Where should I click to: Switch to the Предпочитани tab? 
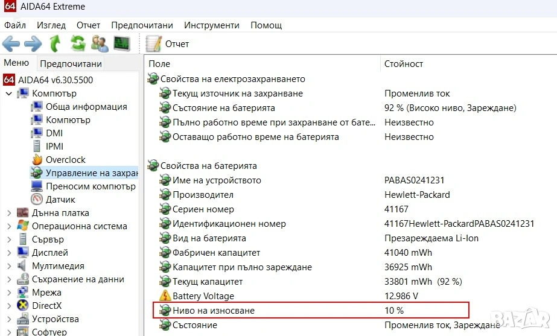point(71,64)
